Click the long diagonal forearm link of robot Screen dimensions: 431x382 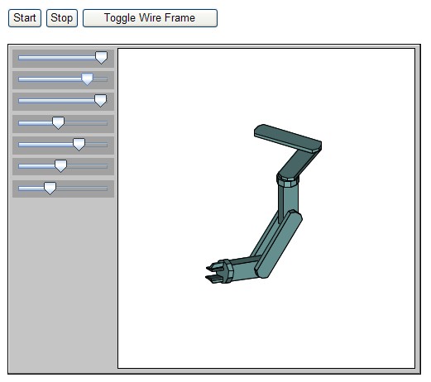tap(279, 244)
